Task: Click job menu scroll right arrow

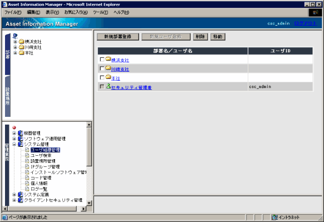Action: tap(84, 209)
